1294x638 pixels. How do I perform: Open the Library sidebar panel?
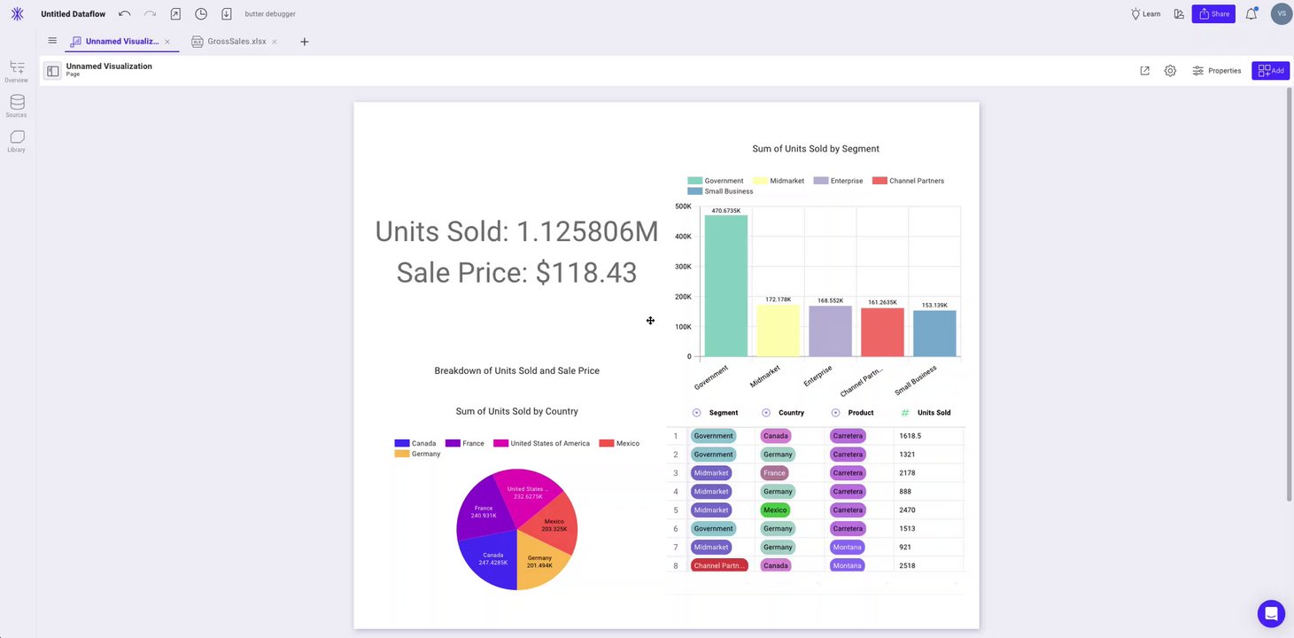pyautogui.click(x=17, y=142)
